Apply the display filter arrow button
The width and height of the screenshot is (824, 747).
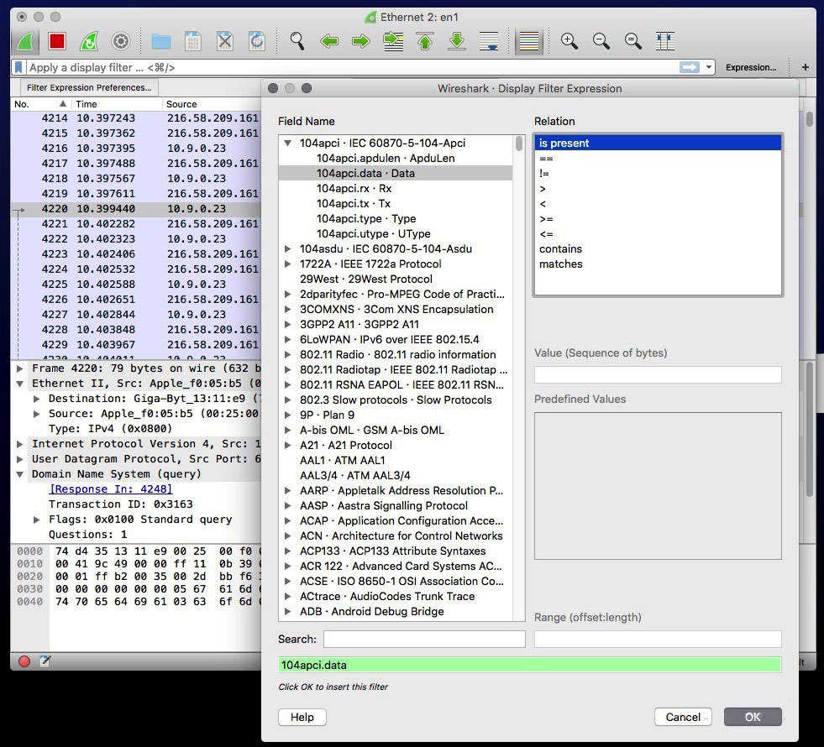click(690, 67)
